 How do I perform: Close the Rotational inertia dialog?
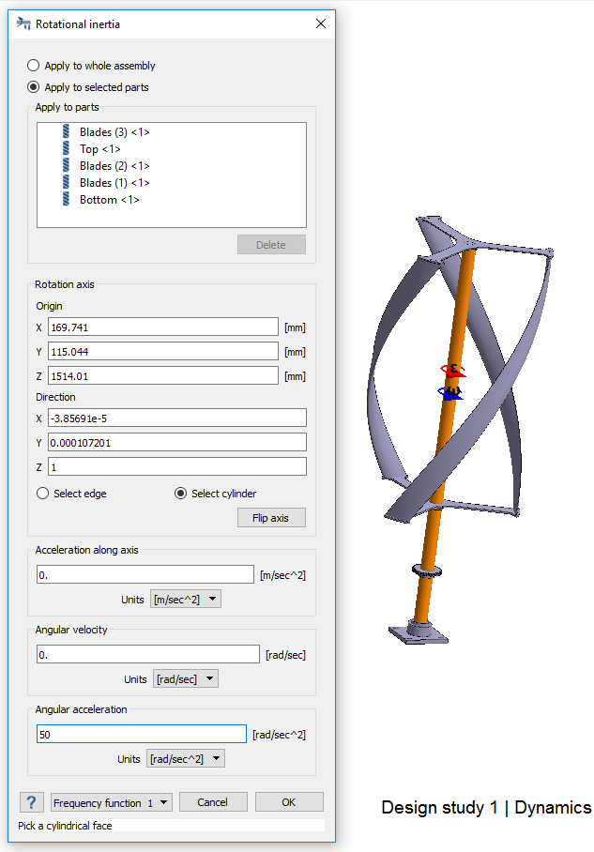click(x=321, y=23)
